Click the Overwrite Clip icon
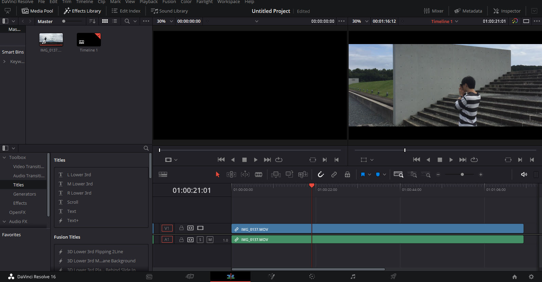Image resolution: width=542 pixels, height=282 pixels. click(x=290, y=174)
